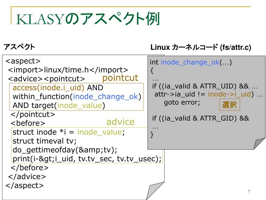Screen dimensions: 266x200
Task: Click the brown 'pointcut' label
Action: (120, 78)
